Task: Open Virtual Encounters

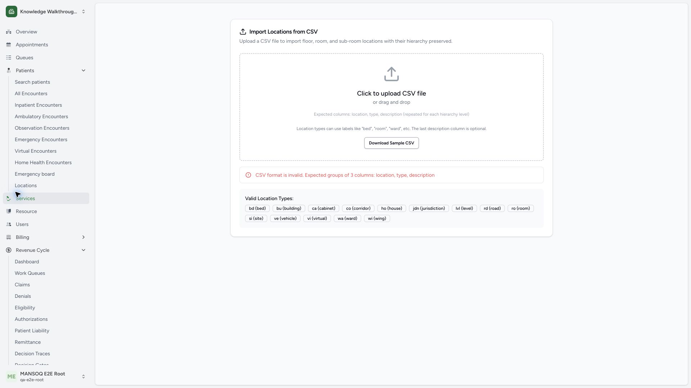Action: (36, 151)
